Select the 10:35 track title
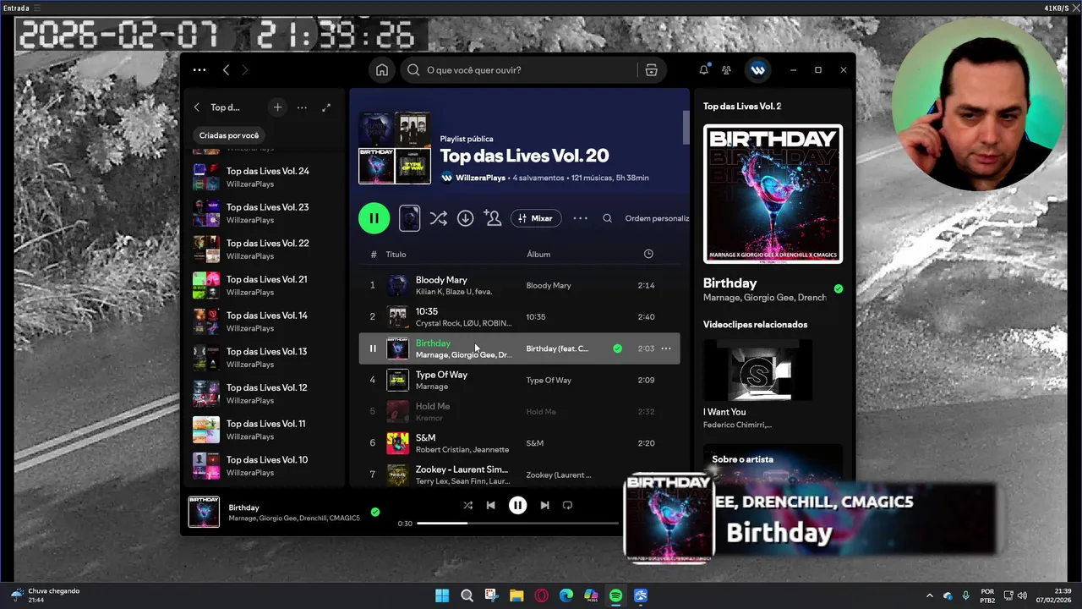Image resolution: width=1082 pixels, height=609 pixels. tap(426, 311)
